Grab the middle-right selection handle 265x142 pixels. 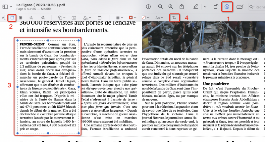[79, 87]
